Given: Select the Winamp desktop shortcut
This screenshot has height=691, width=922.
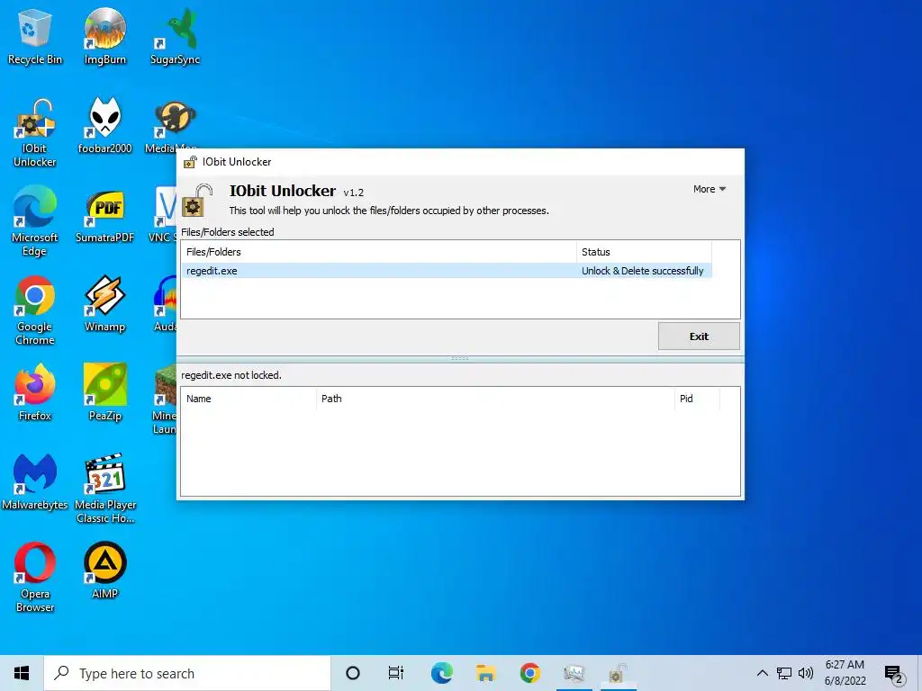Looking at the screenshot, I should click(105, 304).
